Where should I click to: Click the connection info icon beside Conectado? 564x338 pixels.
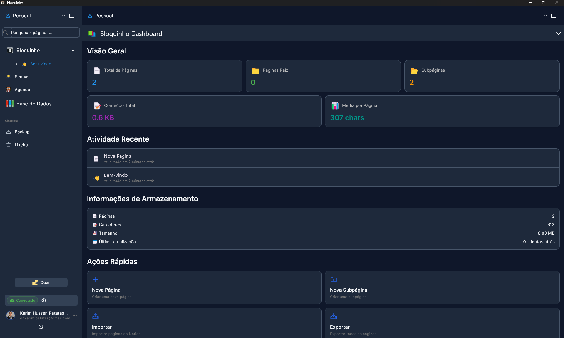tap(44, 300)
